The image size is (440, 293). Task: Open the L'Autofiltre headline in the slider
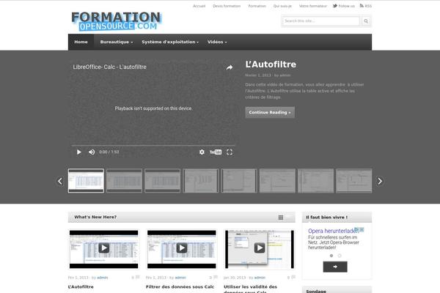tap(271, 64)
